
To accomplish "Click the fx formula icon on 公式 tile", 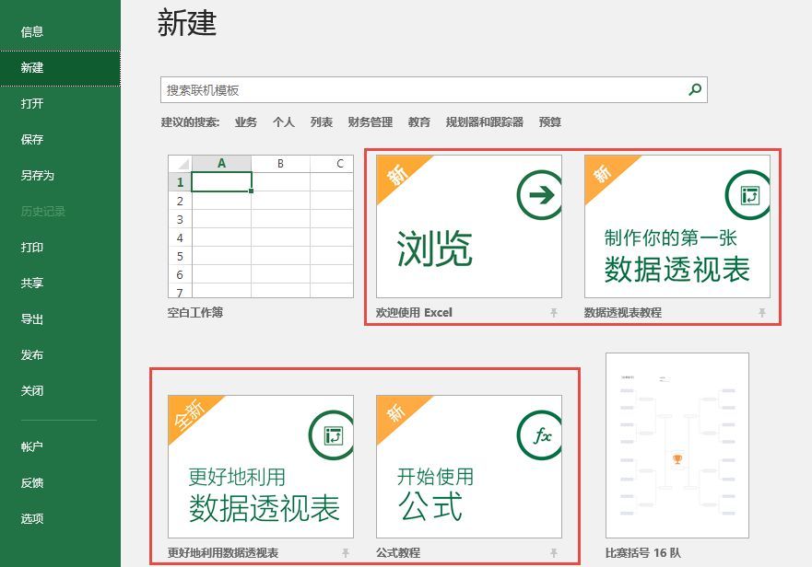I will pyautogui.click(x=538, y=435).
